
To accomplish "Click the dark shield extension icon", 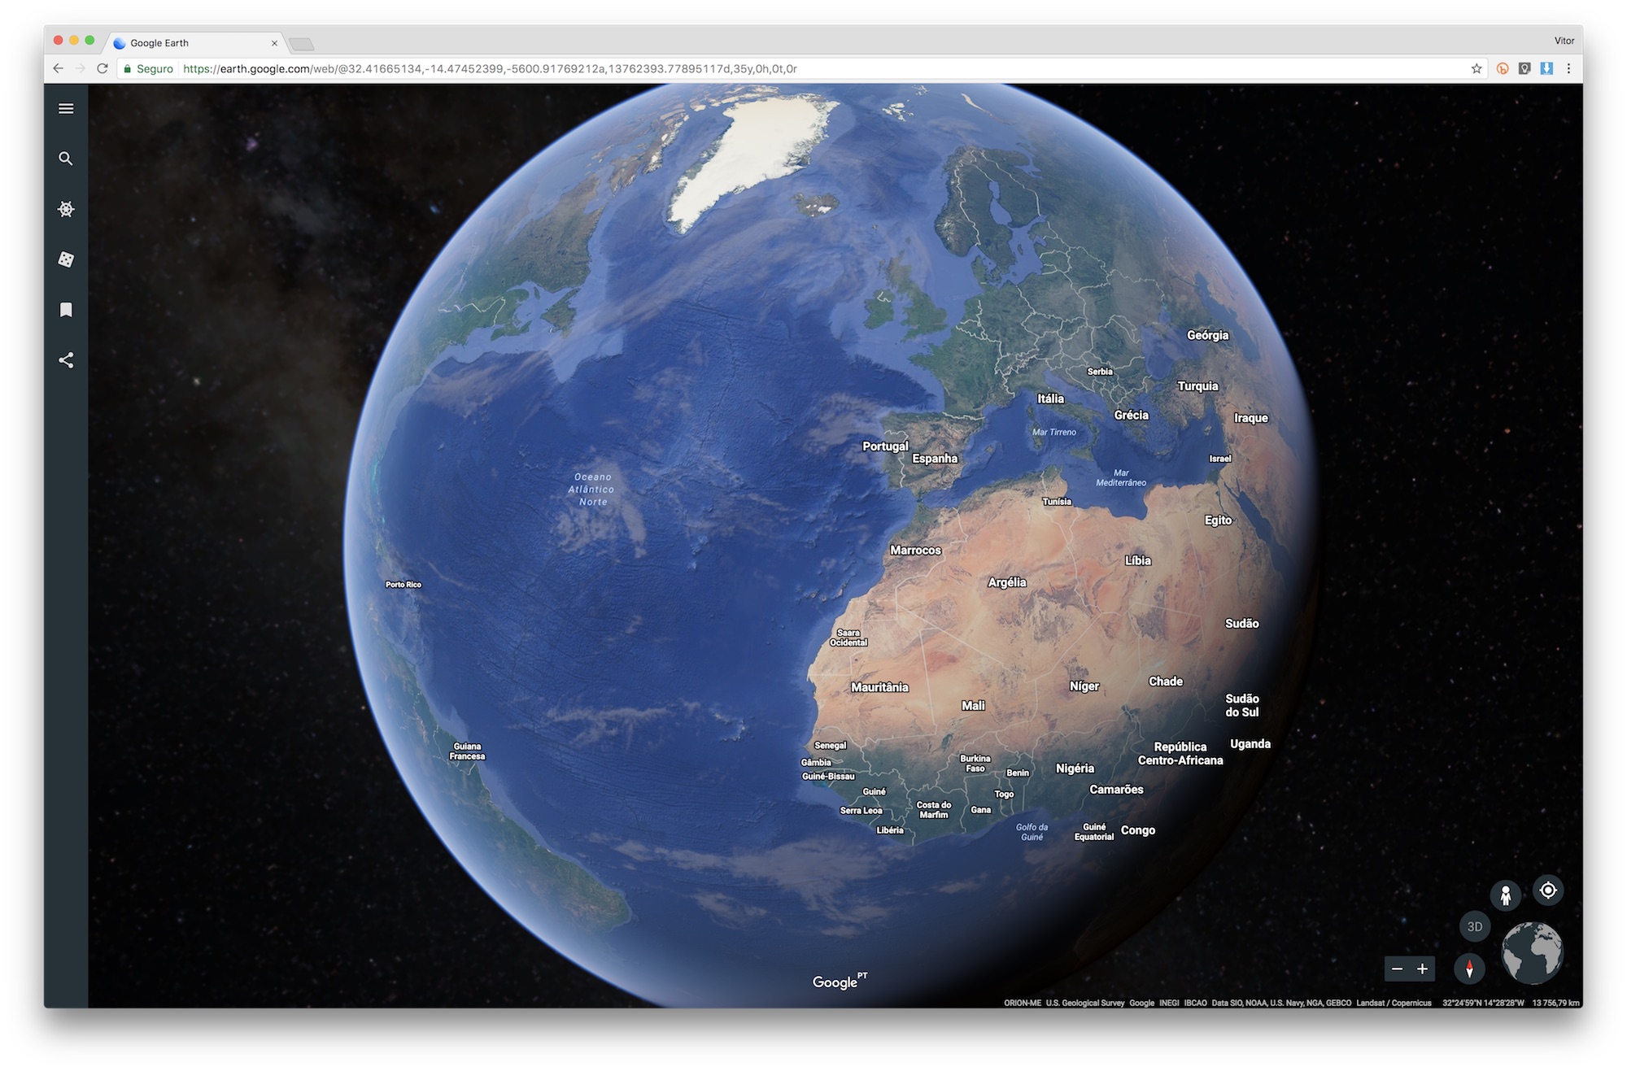I will coord(1524,68).
